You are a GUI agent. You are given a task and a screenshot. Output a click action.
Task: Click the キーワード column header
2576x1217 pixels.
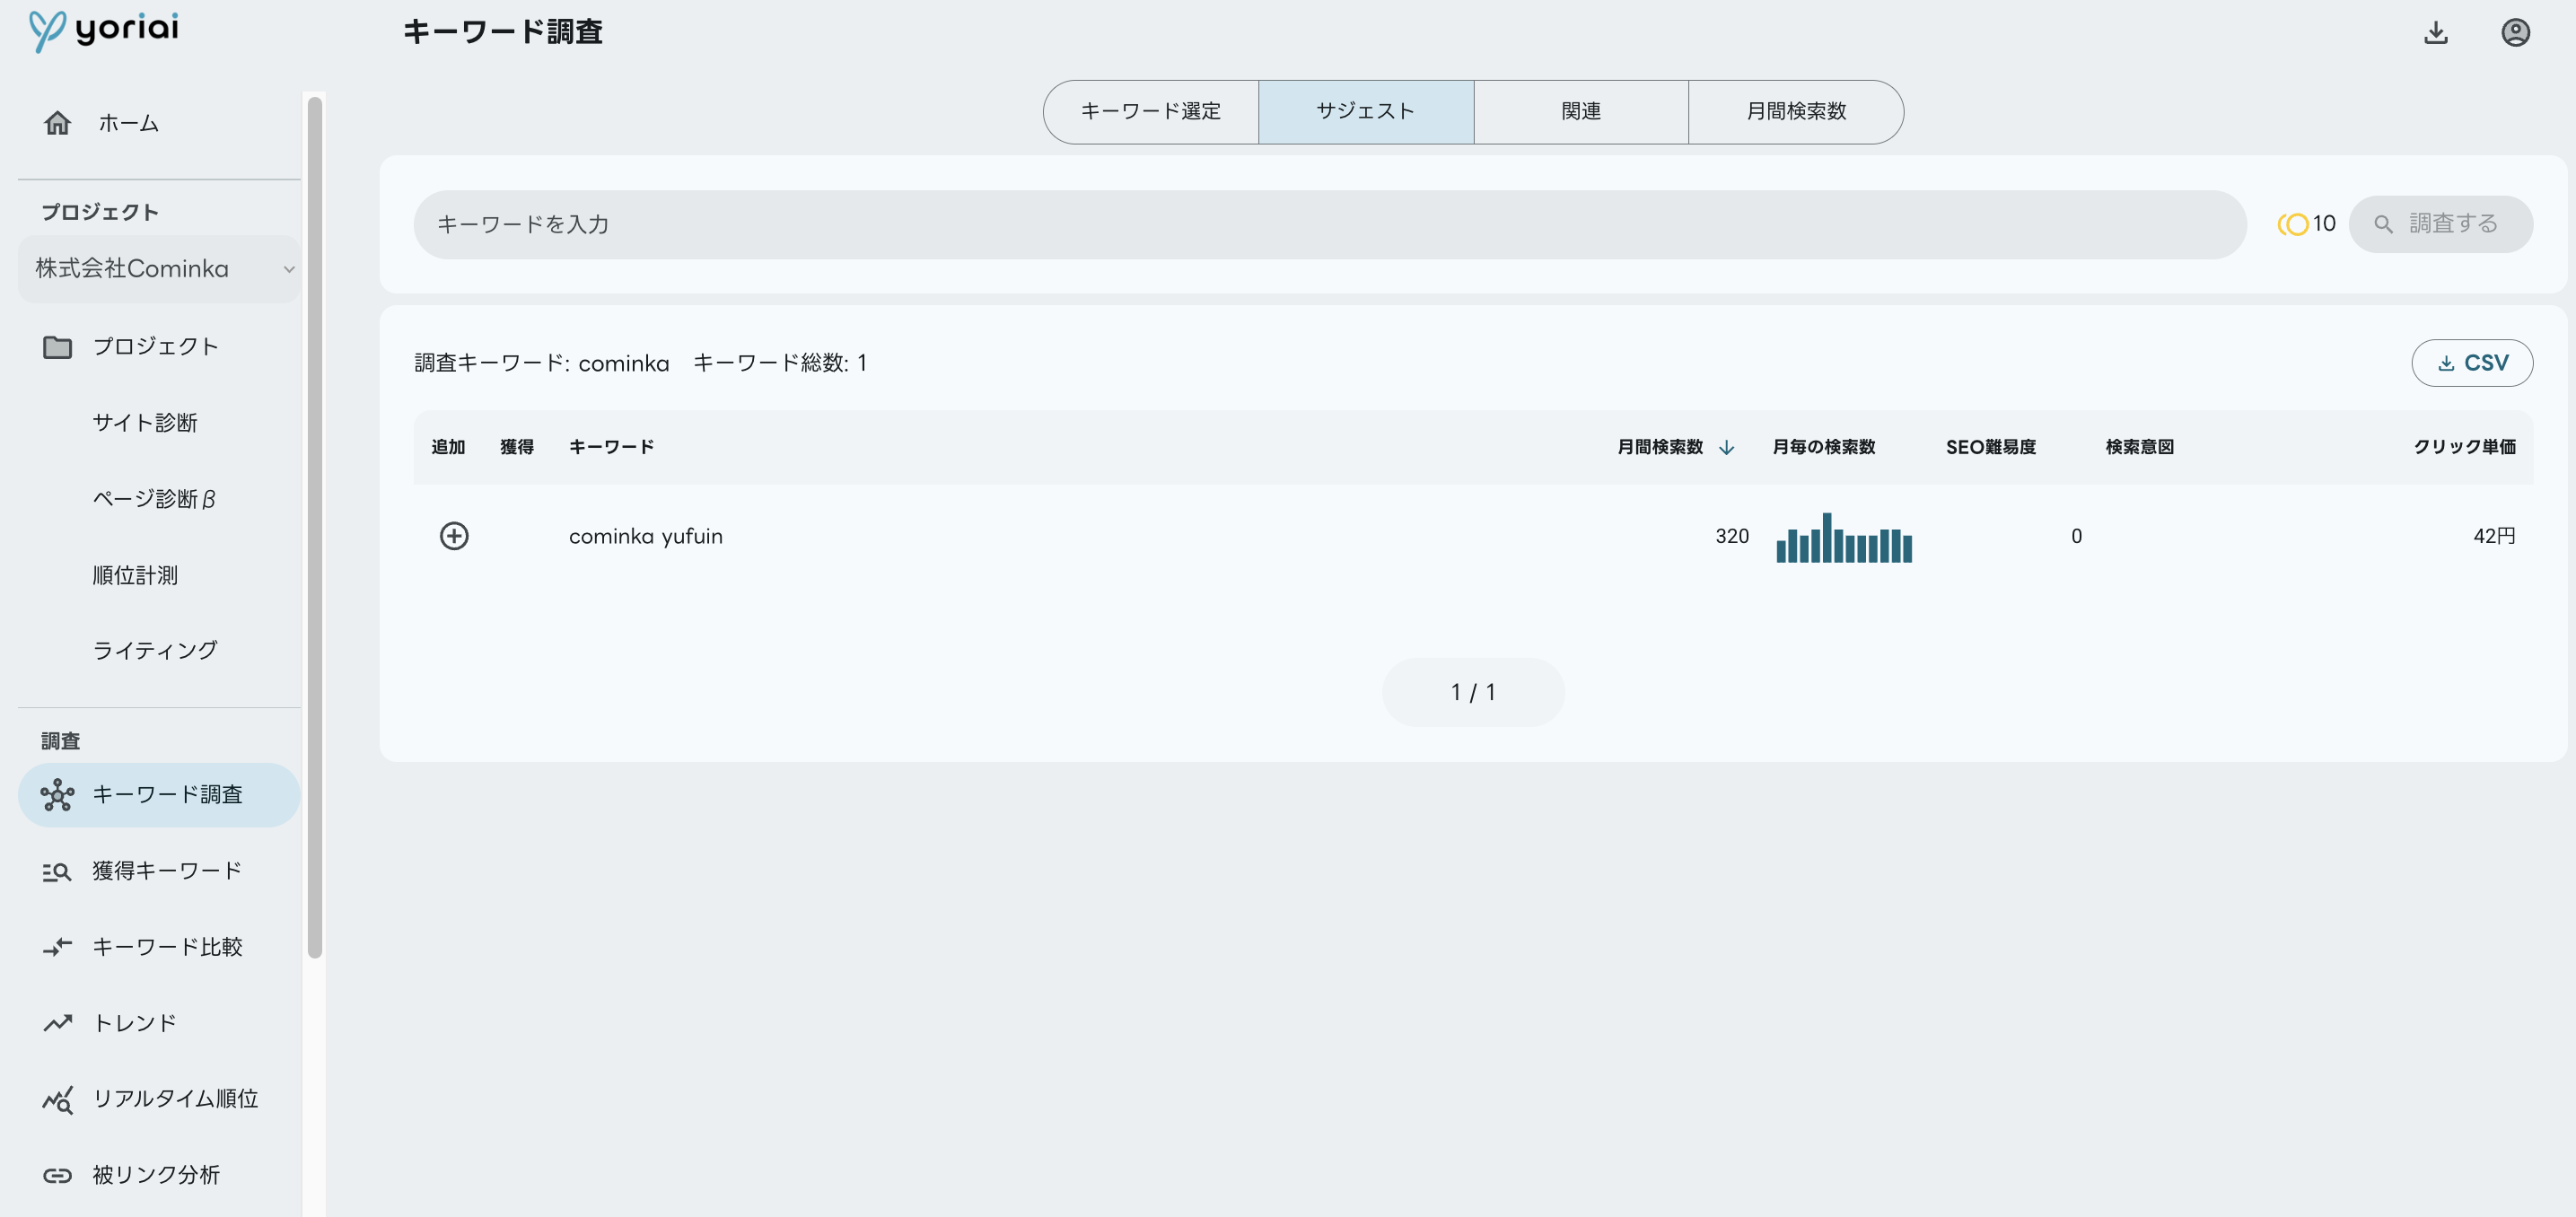612,447
